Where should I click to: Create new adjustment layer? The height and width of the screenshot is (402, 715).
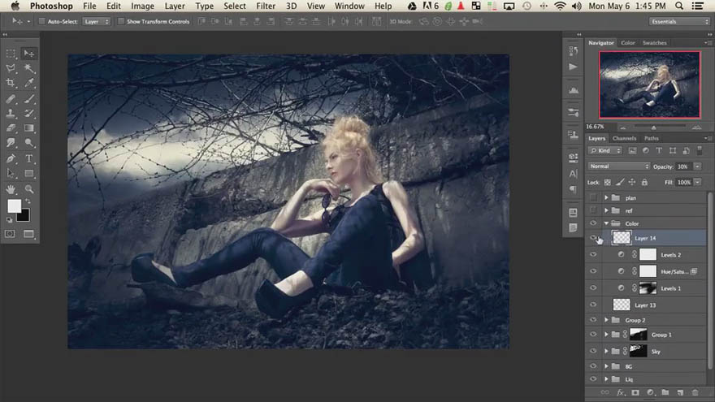coord(650,392)
